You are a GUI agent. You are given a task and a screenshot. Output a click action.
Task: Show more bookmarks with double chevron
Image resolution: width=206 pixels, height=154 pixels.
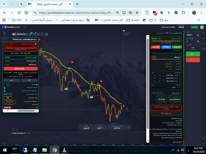click(199, 20)
